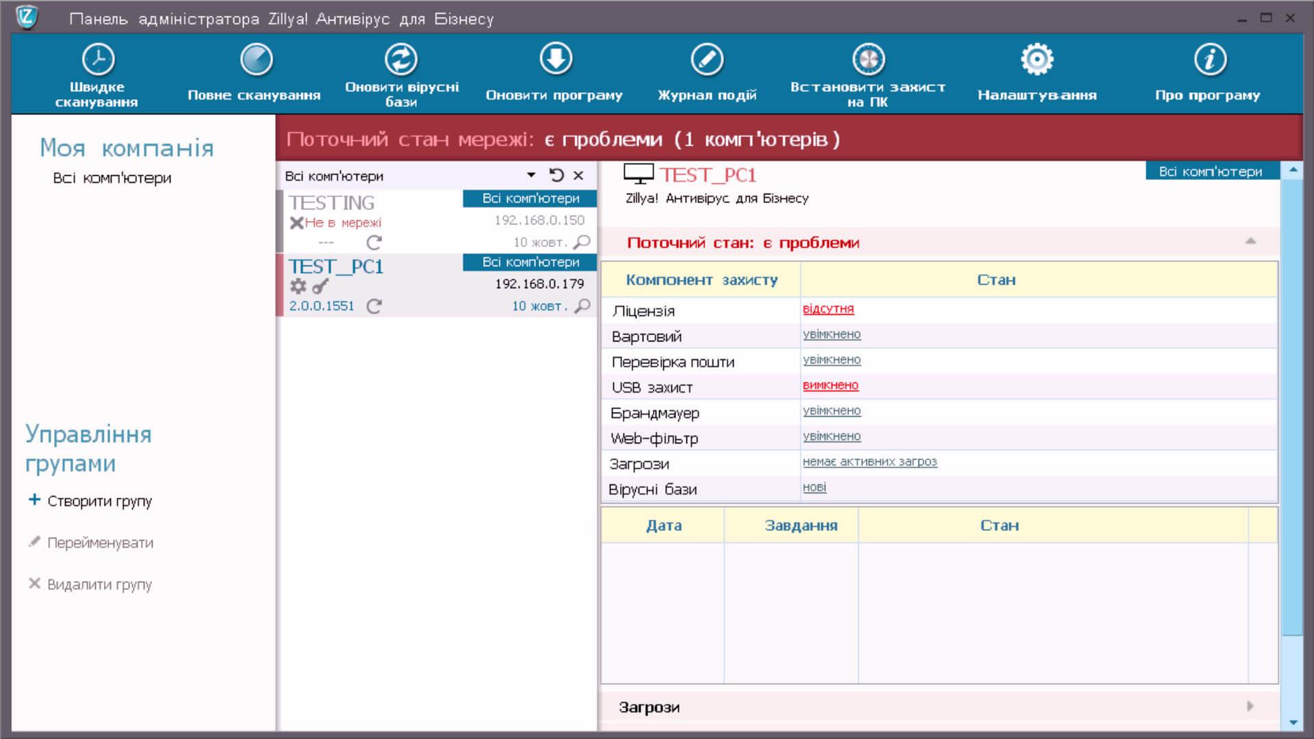Click refresh icon in TEST_PC1 row
This screenshot has width=1314, height=739.
click(374, 306)
